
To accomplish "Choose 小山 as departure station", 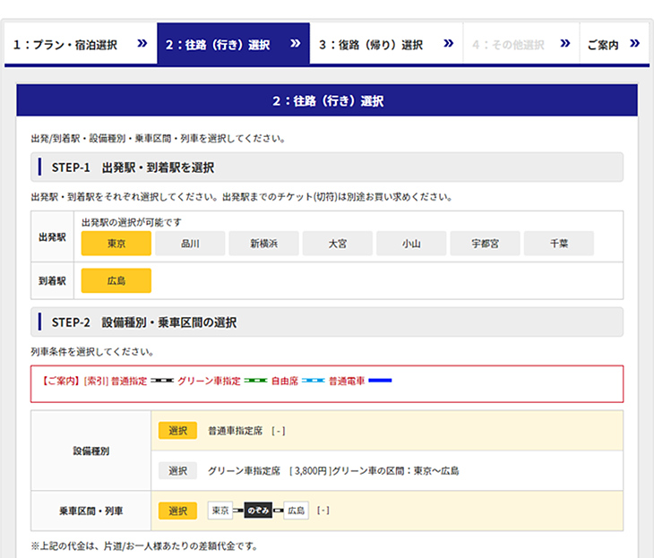I will pos(411,244).
